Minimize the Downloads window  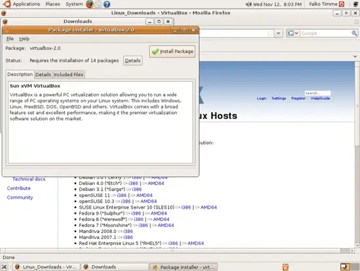(150, 22)
